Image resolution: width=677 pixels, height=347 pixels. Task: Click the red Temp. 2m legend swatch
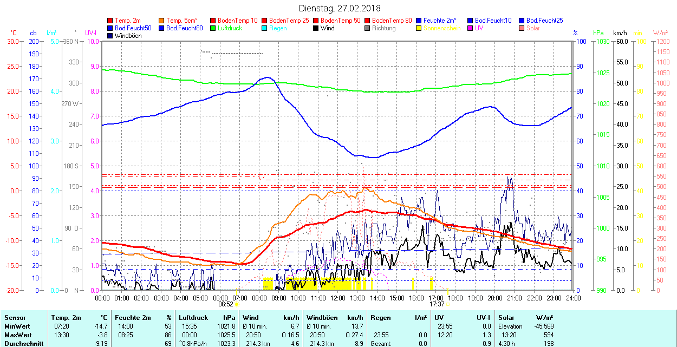click(x=110, y=20)
